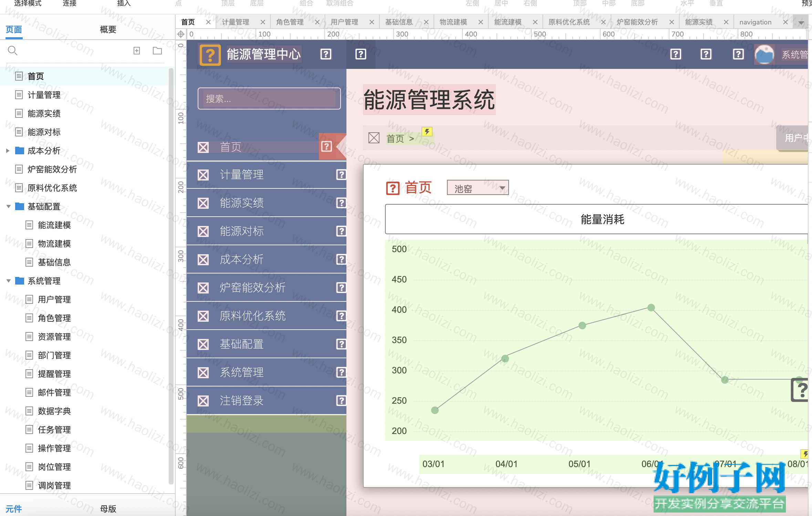Click the 07/01 data point on chart
Image resolution: width=812 pixels, height=516 pixels.
pos(725,380)
